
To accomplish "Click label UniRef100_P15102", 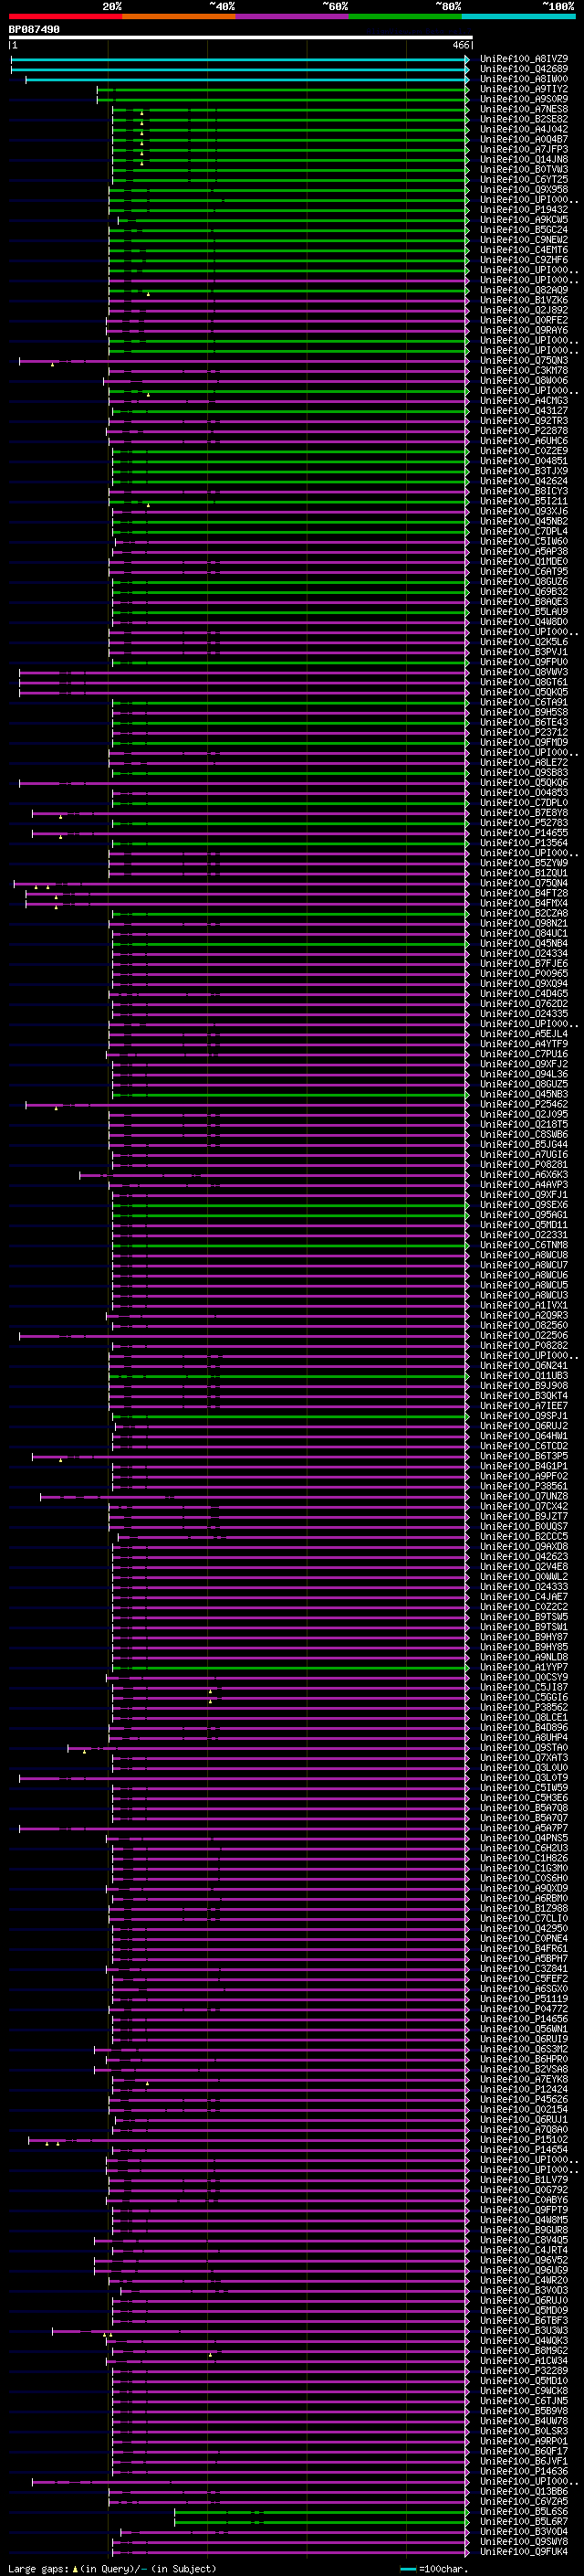I will (524, 2140).
